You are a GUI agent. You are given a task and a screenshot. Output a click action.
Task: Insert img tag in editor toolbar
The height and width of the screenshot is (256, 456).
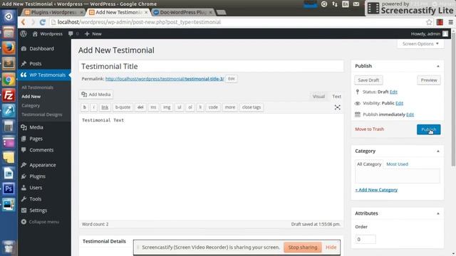coord(167,107)
